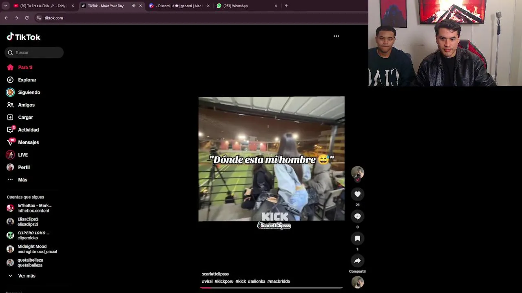
Task: Open comments with speech bubble icon
Action: pyautogui.click(x=358, y=216)
